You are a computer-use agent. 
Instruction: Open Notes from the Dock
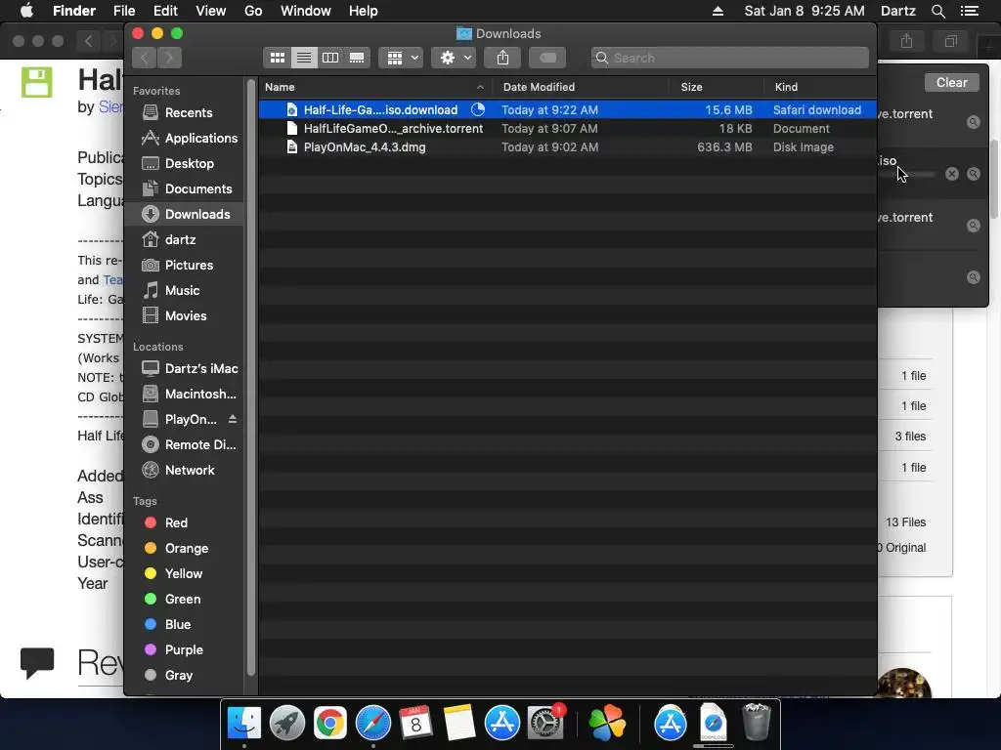click(x=459, y=724)
